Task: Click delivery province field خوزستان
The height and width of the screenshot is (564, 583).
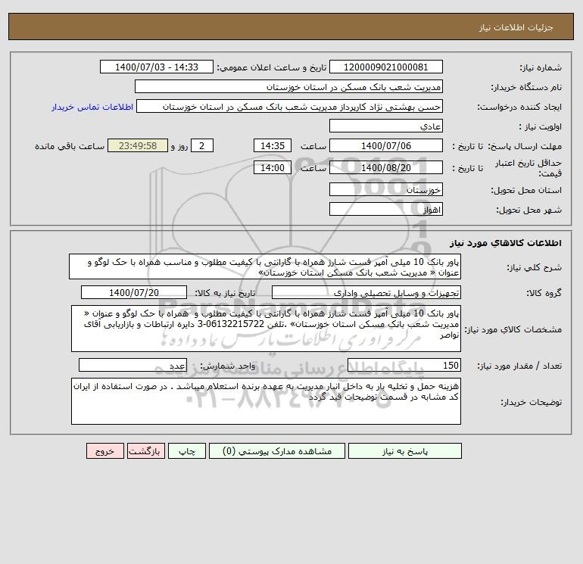Action: tap(386, 189)
